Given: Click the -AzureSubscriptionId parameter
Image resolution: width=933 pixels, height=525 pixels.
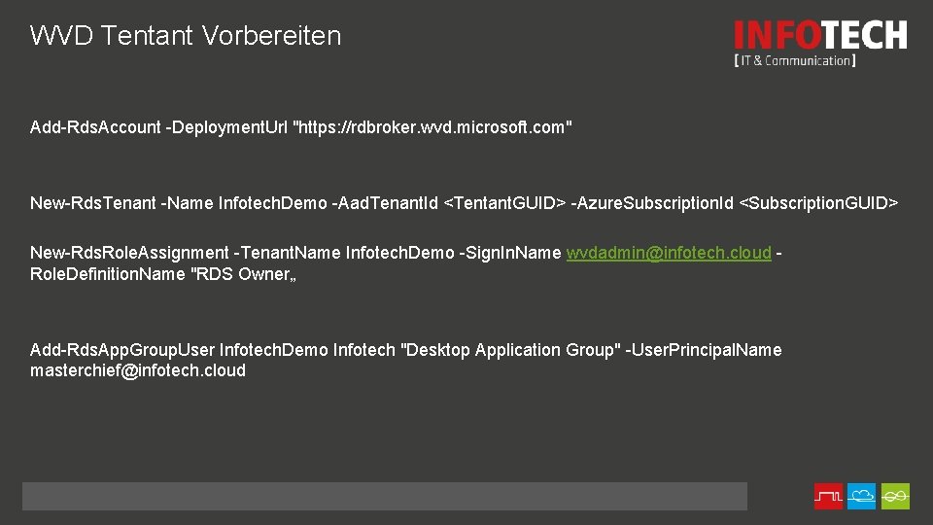Looking at the screenshot, I should (x=653, y=203).
